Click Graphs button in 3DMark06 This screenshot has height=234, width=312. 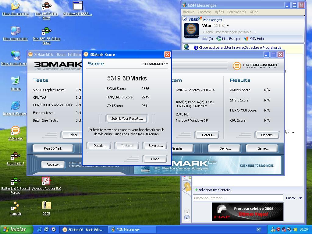click(182, 148)
